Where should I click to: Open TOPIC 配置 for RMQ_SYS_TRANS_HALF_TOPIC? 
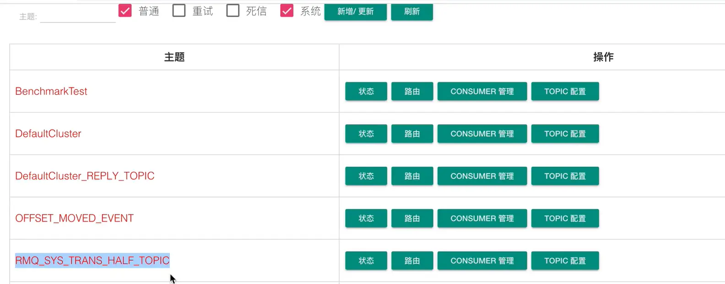(x=565, y=261)
